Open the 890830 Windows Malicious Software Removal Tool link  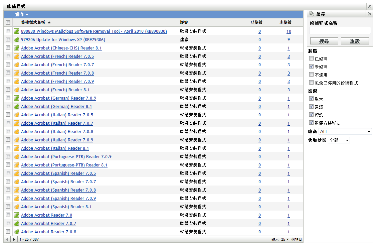click(x=94, y=31)
